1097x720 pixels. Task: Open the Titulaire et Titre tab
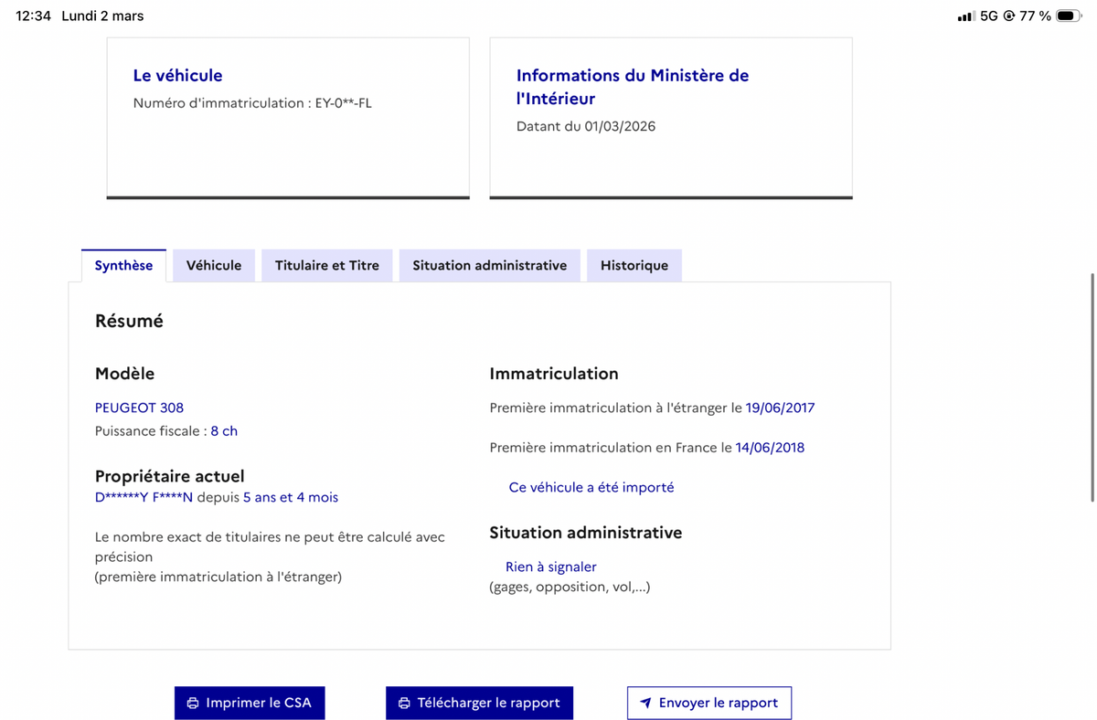click(x=326, y=265)
